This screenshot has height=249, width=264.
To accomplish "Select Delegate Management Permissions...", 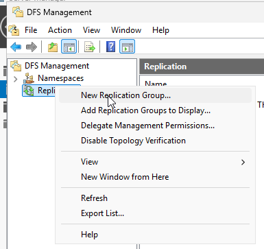I will 155,126.
